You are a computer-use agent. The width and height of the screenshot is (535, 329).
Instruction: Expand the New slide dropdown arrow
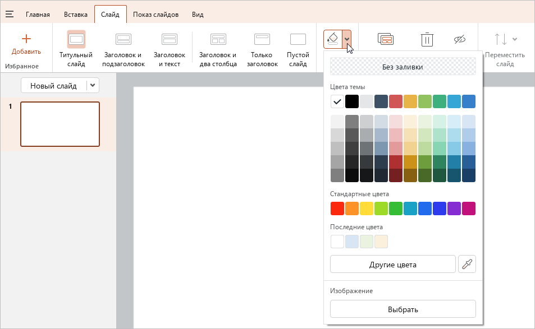[93, 85]
